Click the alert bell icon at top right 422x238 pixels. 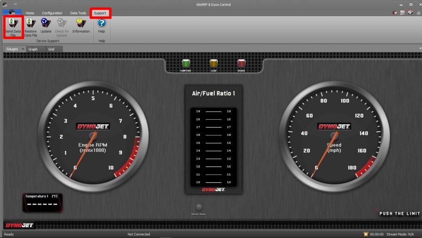click(x=419, y=13)
